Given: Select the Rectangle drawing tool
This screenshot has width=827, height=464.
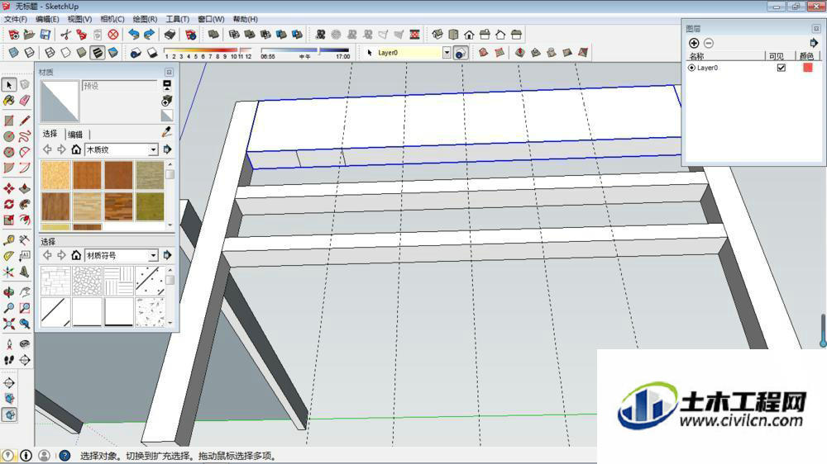Looking at the screenshot, I should click(x=9, y=121).
